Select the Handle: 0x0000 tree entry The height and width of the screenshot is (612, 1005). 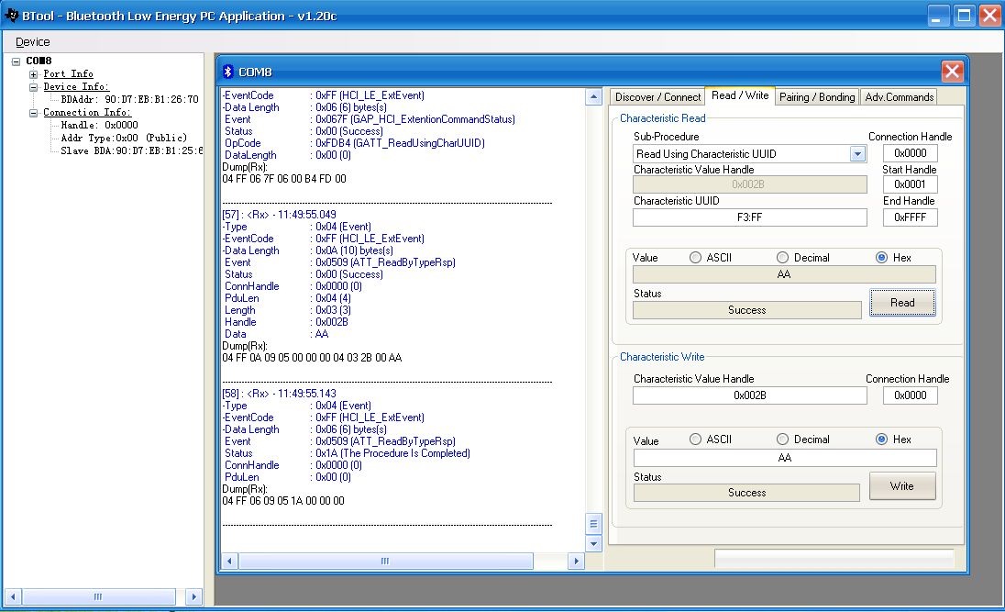pos(99,126)
